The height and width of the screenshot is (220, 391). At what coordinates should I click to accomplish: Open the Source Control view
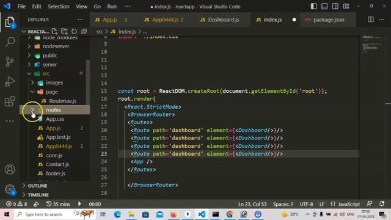point(10,62)
